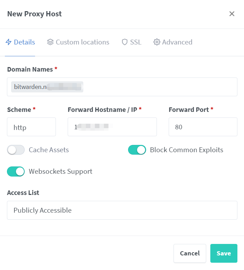The width and height of the screenshot is (244, 270).
Task: Click the shield icon next to SSL
Action: click(125, 42)
